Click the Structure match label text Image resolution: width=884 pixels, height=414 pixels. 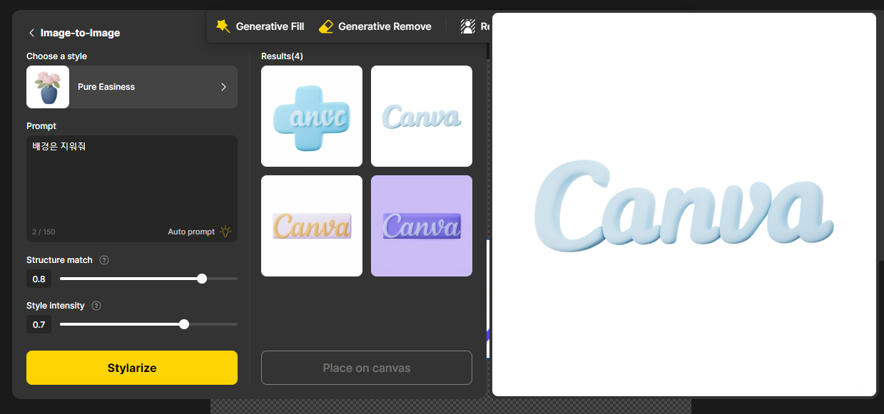pyautogui.click(x=59, y=260)
